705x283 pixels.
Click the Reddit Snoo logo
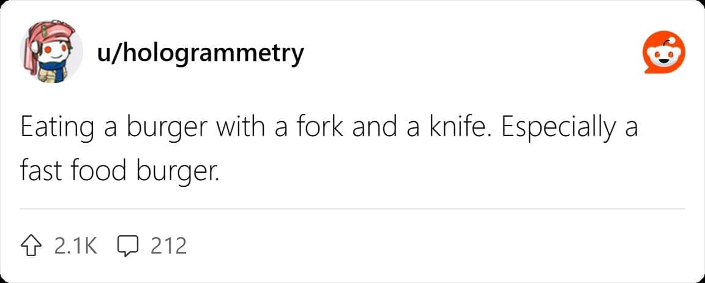pyautogui.click(x=662, y=55)
